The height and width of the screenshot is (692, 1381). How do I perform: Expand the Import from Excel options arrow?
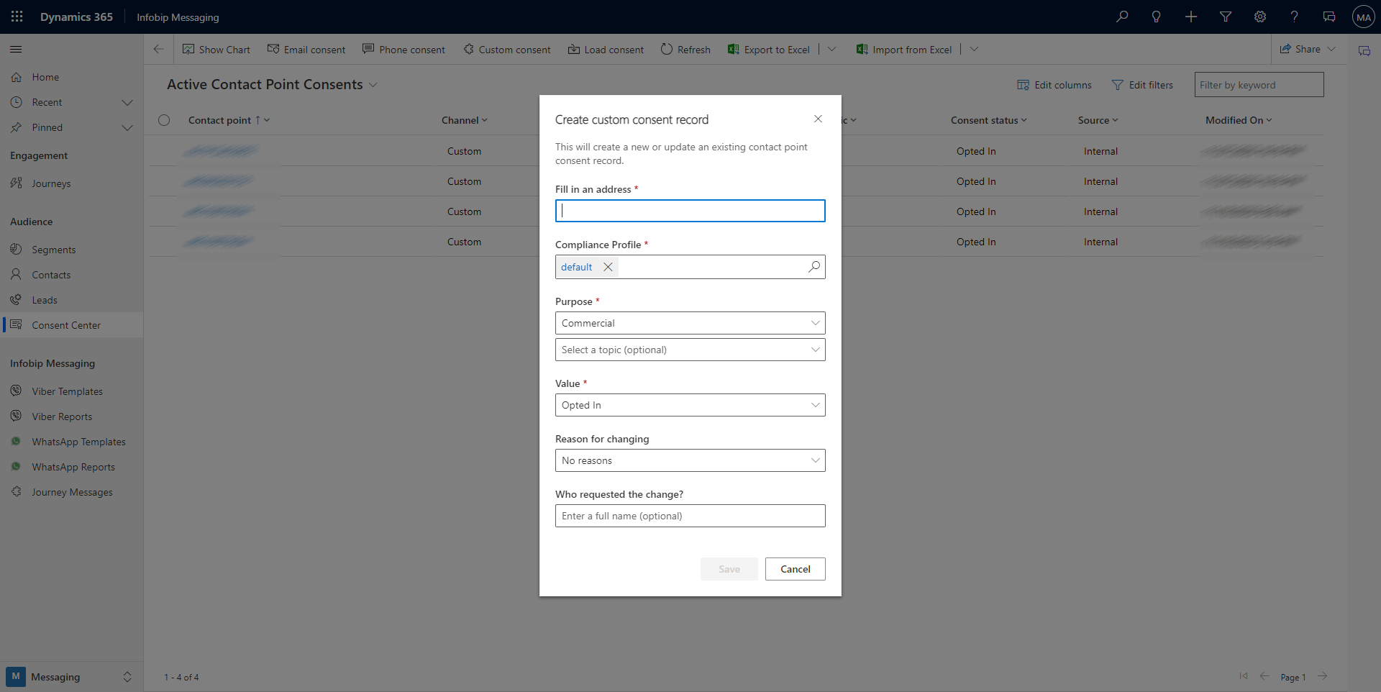(974, 50)
